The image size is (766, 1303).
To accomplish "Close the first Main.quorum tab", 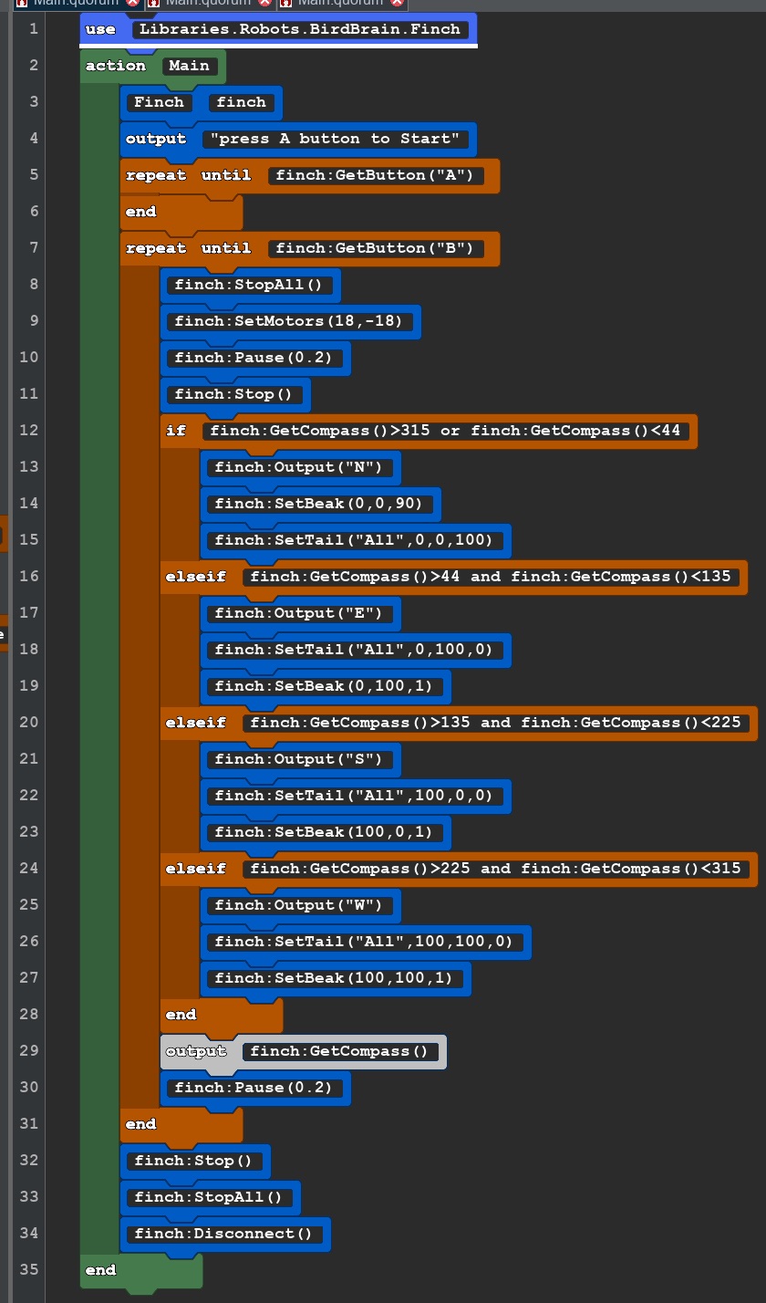I will [133, 3].
